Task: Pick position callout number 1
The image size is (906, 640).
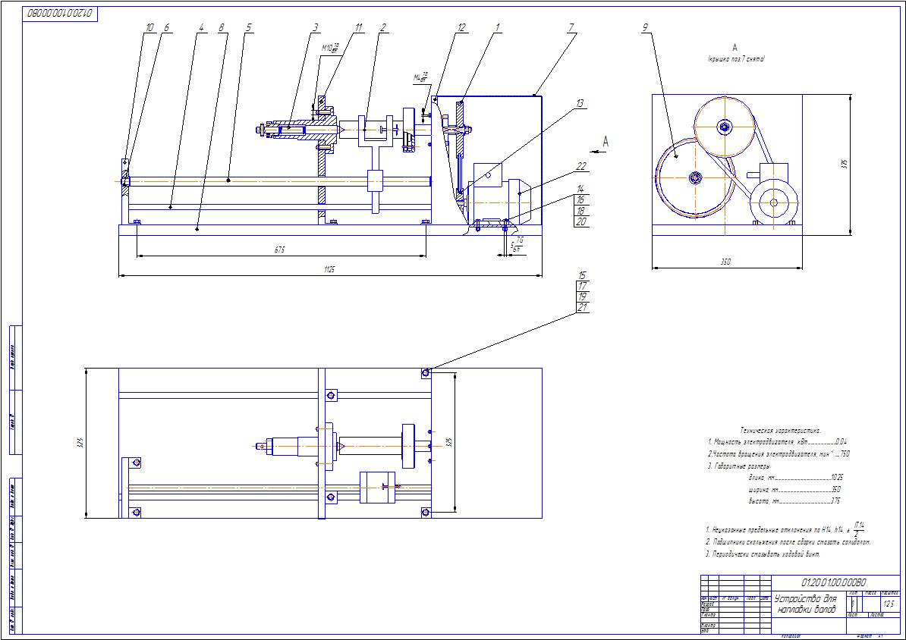Action: point(497,27)
